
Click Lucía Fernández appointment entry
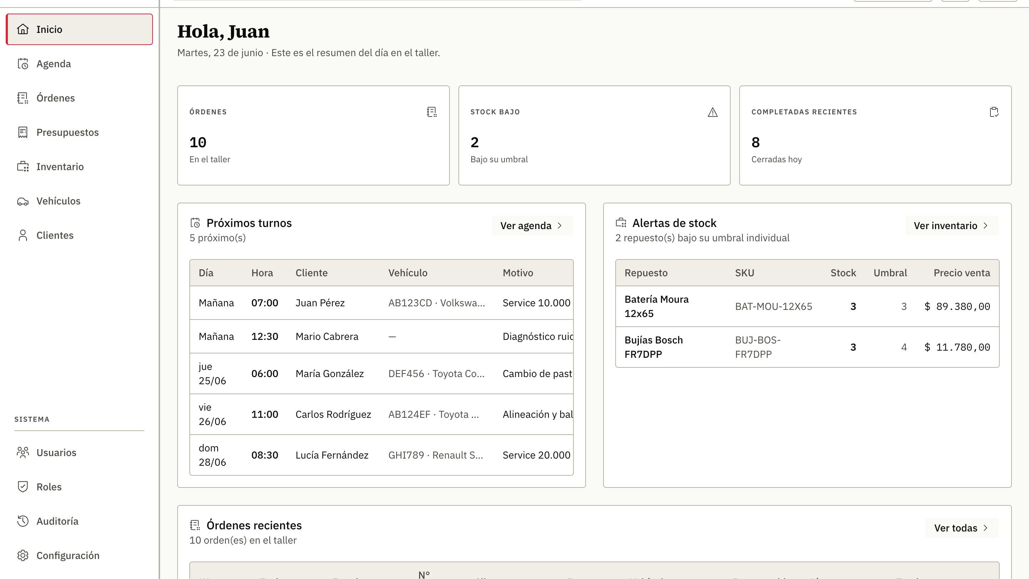(382, 455)
